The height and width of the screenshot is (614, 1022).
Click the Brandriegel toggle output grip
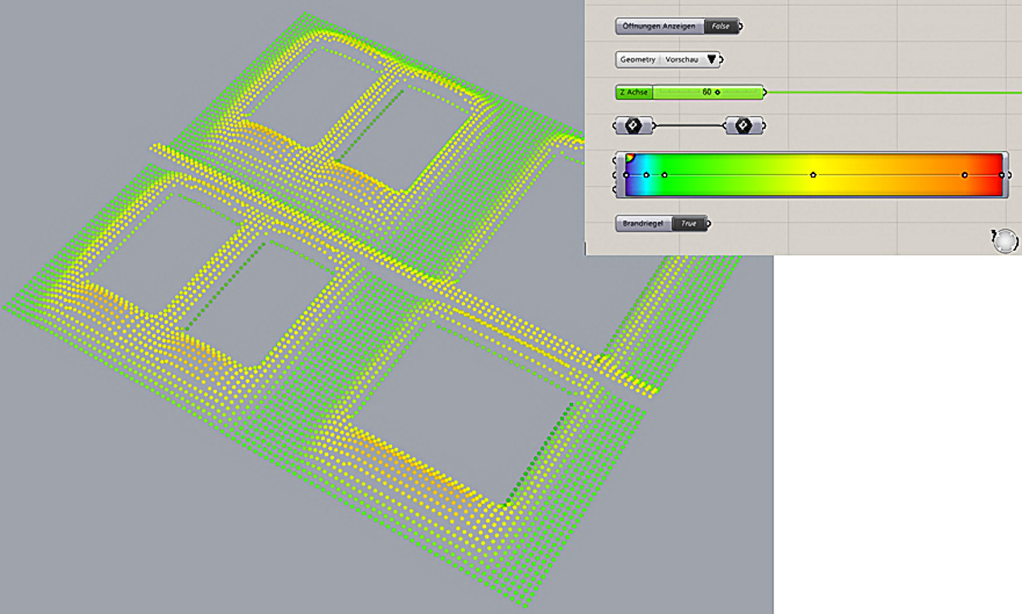(x=709, y=224)
